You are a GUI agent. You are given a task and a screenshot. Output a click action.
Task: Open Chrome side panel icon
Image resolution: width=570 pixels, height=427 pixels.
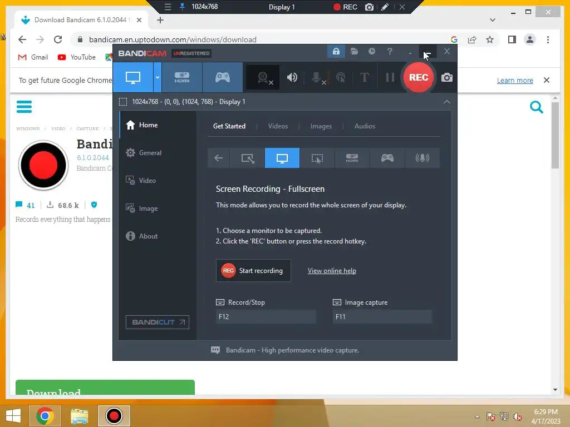tap(512, 39)
